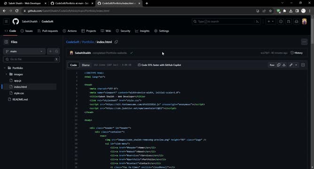This screenshot has height=169, width=314.
Task: Click the GitHub search field
Action: pyautogui.click(x=226, y=22)
